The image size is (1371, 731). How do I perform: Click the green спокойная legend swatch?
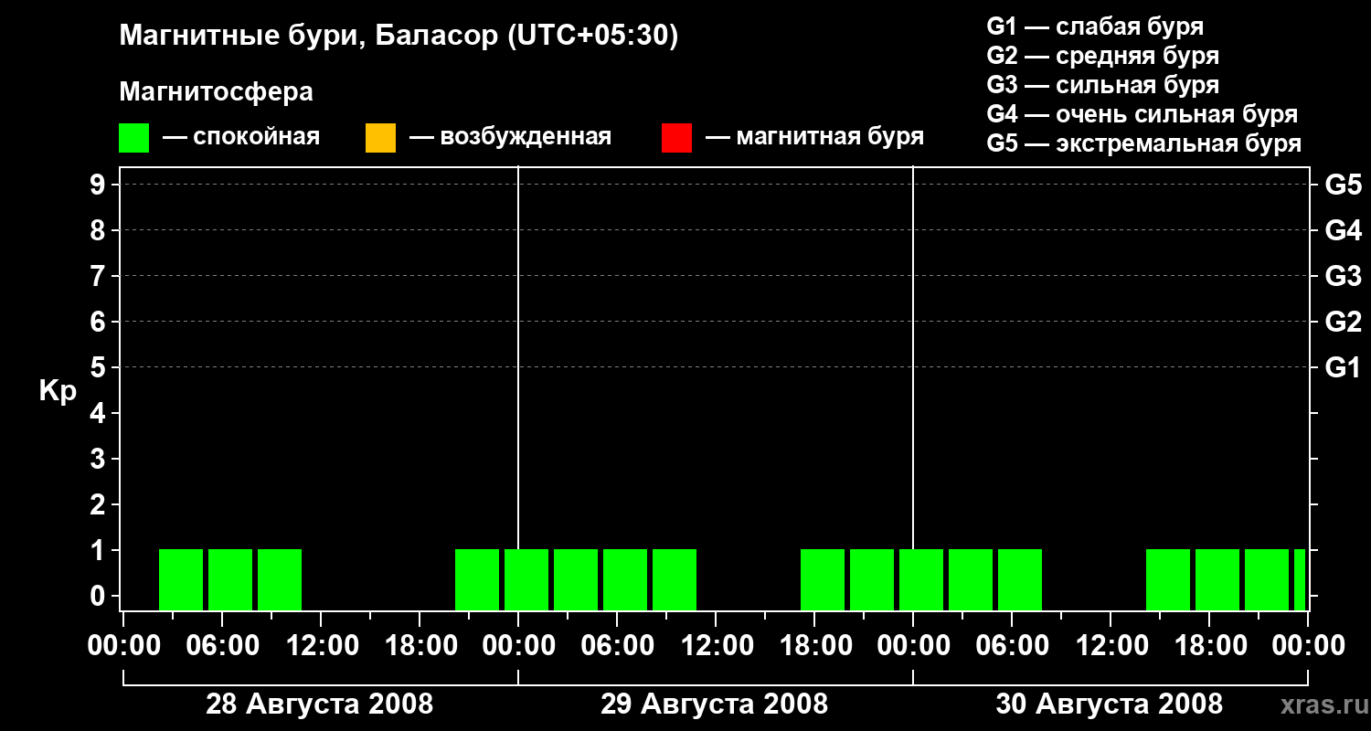(x=133, y=138)
